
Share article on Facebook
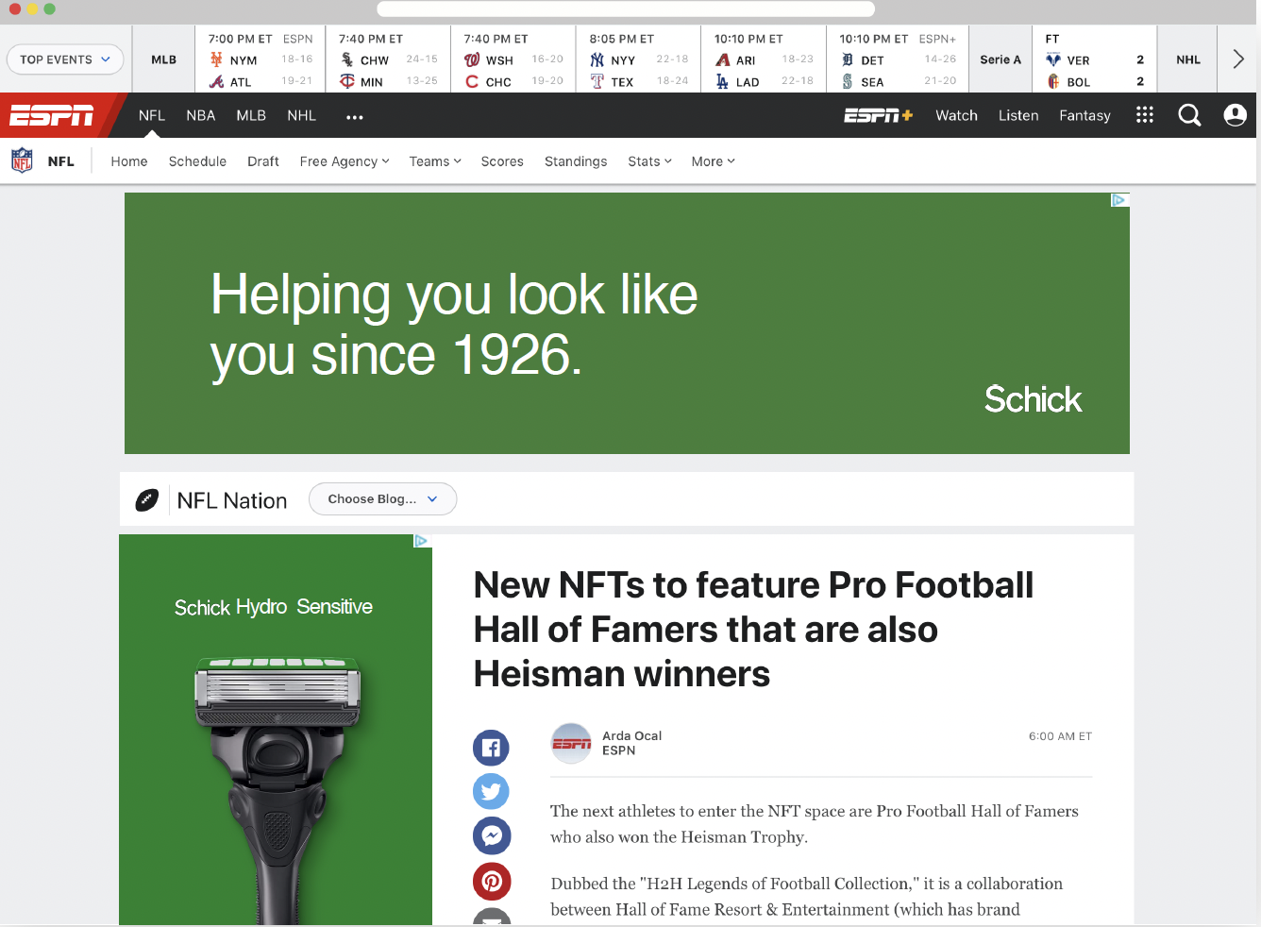click(x=491, y=748)
